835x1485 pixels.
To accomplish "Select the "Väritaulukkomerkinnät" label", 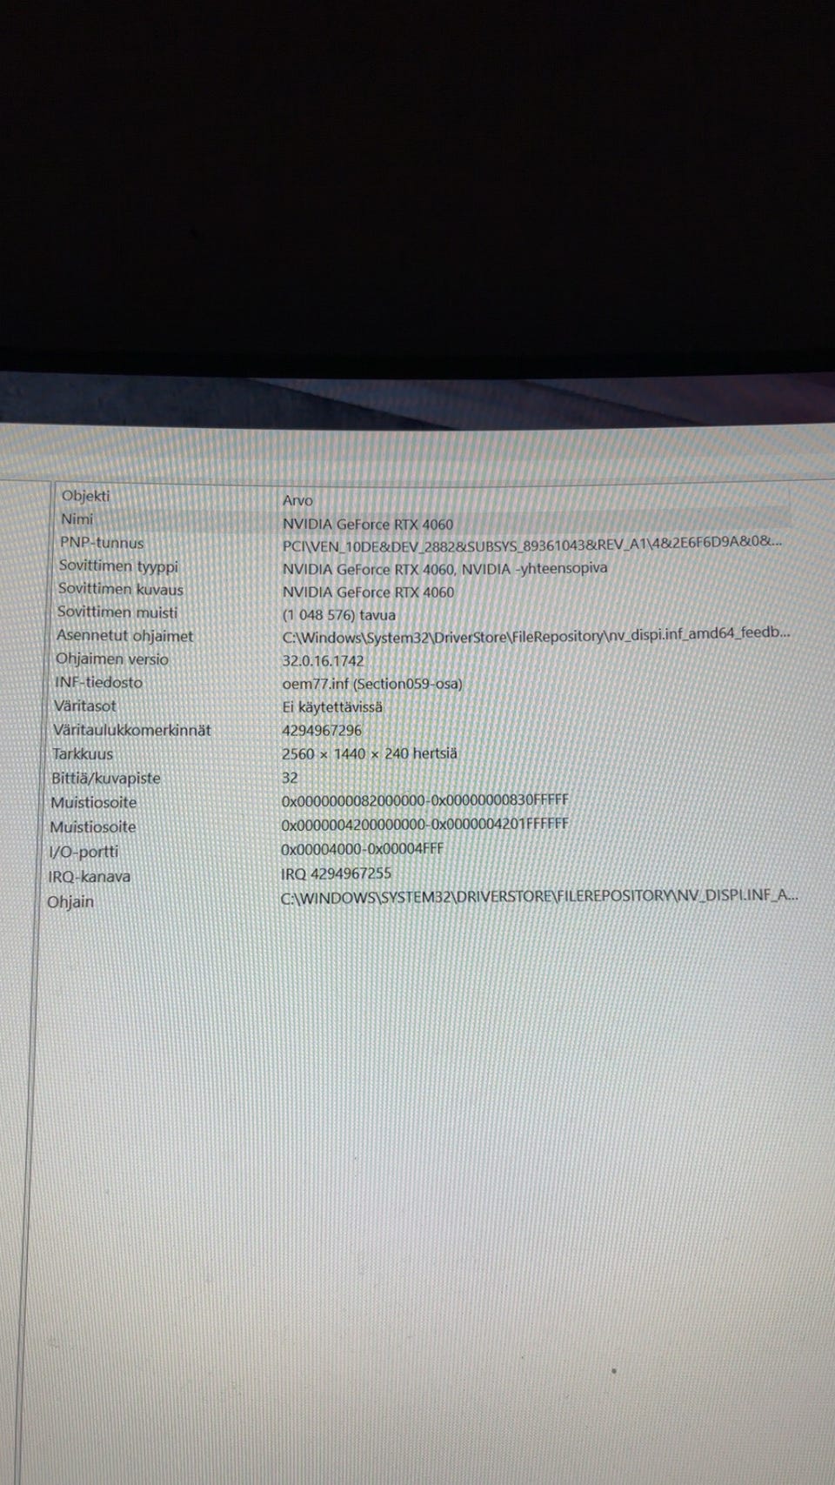I will (132, 731).
